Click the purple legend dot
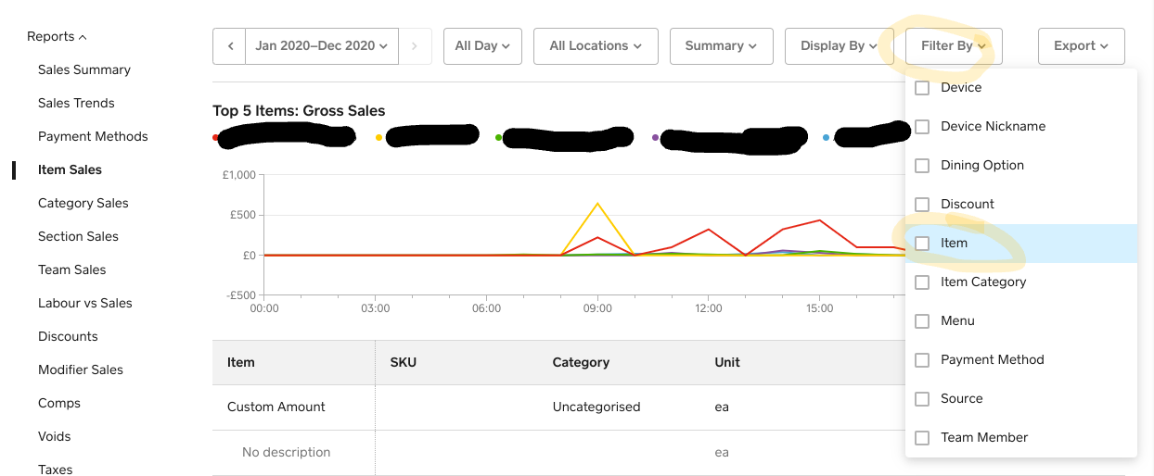1154x476 pixels. [x=656, y=138]
